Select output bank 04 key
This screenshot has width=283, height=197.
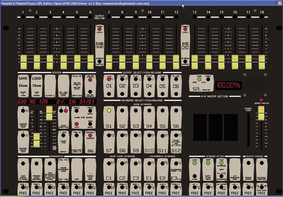coord(149,86)
